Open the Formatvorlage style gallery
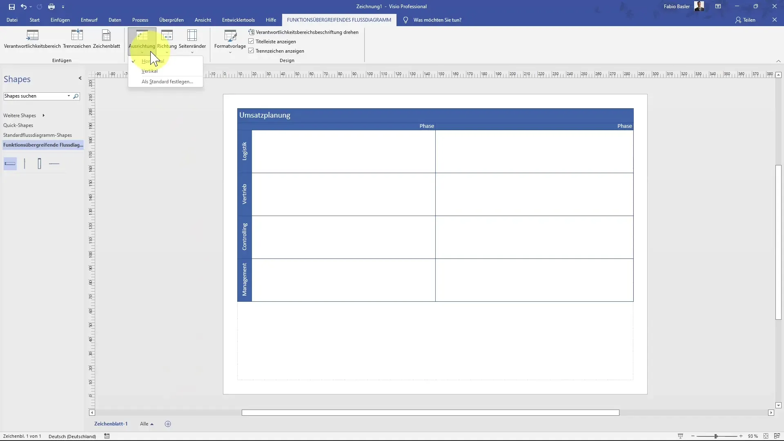Screen dimensions: 784x441 (230, 41)
